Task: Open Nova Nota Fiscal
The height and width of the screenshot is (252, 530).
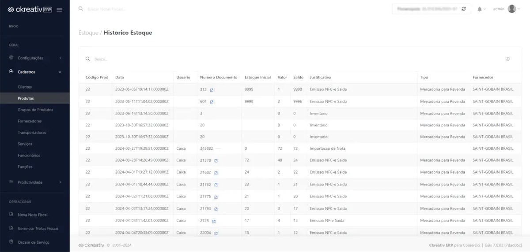Action: [x=33, y=215]
